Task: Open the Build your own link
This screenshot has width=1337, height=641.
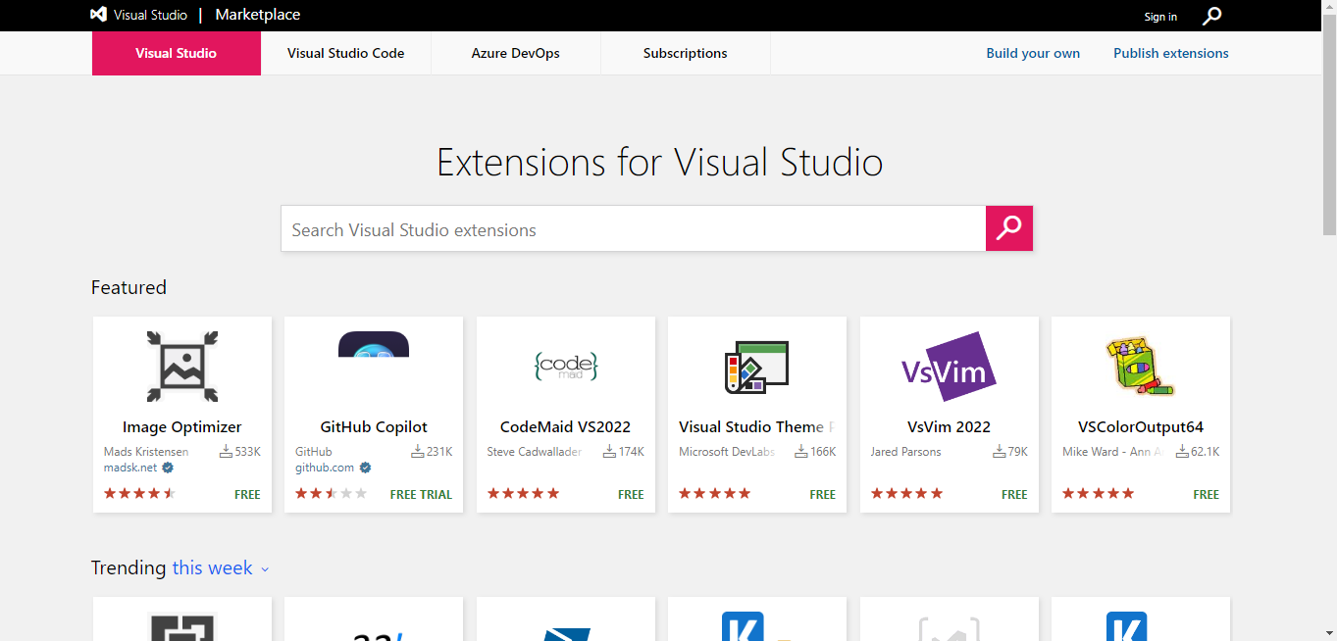Action: (1033, 53)
